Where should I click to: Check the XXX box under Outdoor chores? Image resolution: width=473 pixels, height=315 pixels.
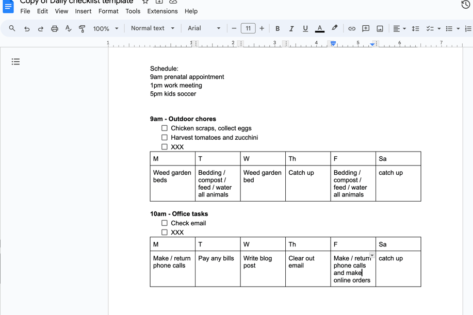tap(165, 147)
